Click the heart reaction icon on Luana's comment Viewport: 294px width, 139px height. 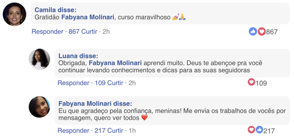252,82
